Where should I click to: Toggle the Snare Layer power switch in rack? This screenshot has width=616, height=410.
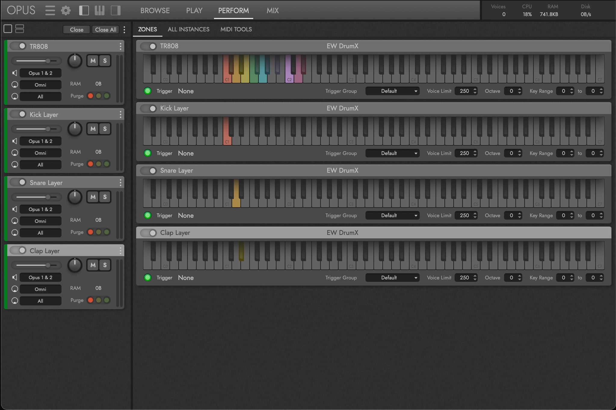click(18, 182)
